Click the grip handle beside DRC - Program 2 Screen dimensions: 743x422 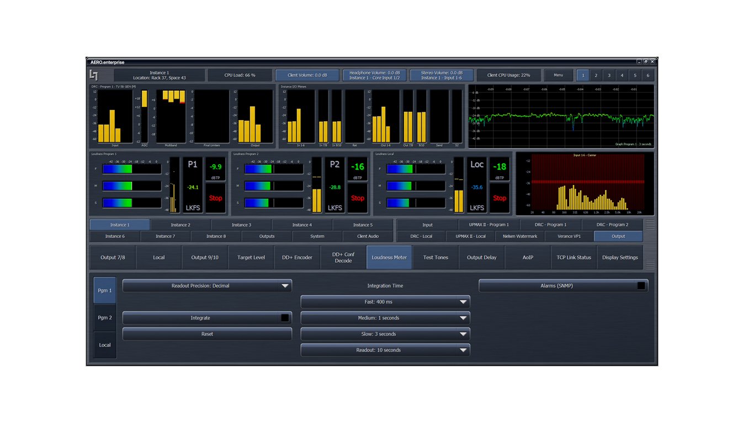coord(650,225)
